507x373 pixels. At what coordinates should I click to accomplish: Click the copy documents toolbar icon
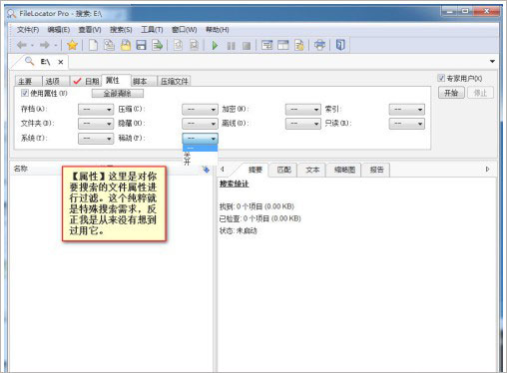[109, 45]
